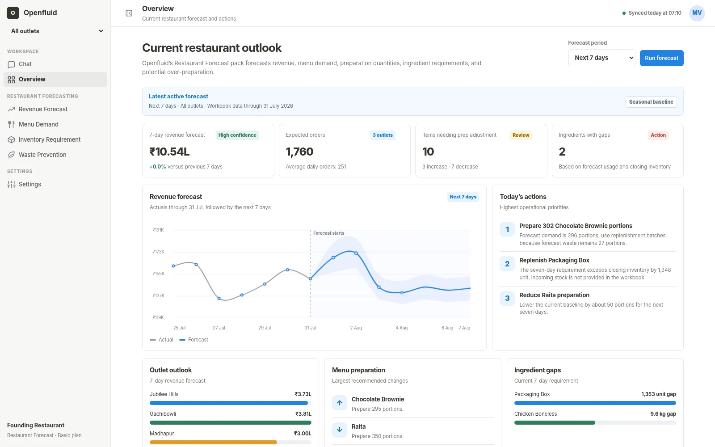Screen dimensions: 715x447
Task: Open Chat in the sidebar
Action: 55,64
